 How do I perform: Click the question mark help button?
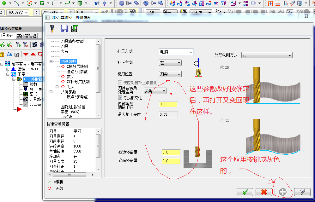[302, 192]
